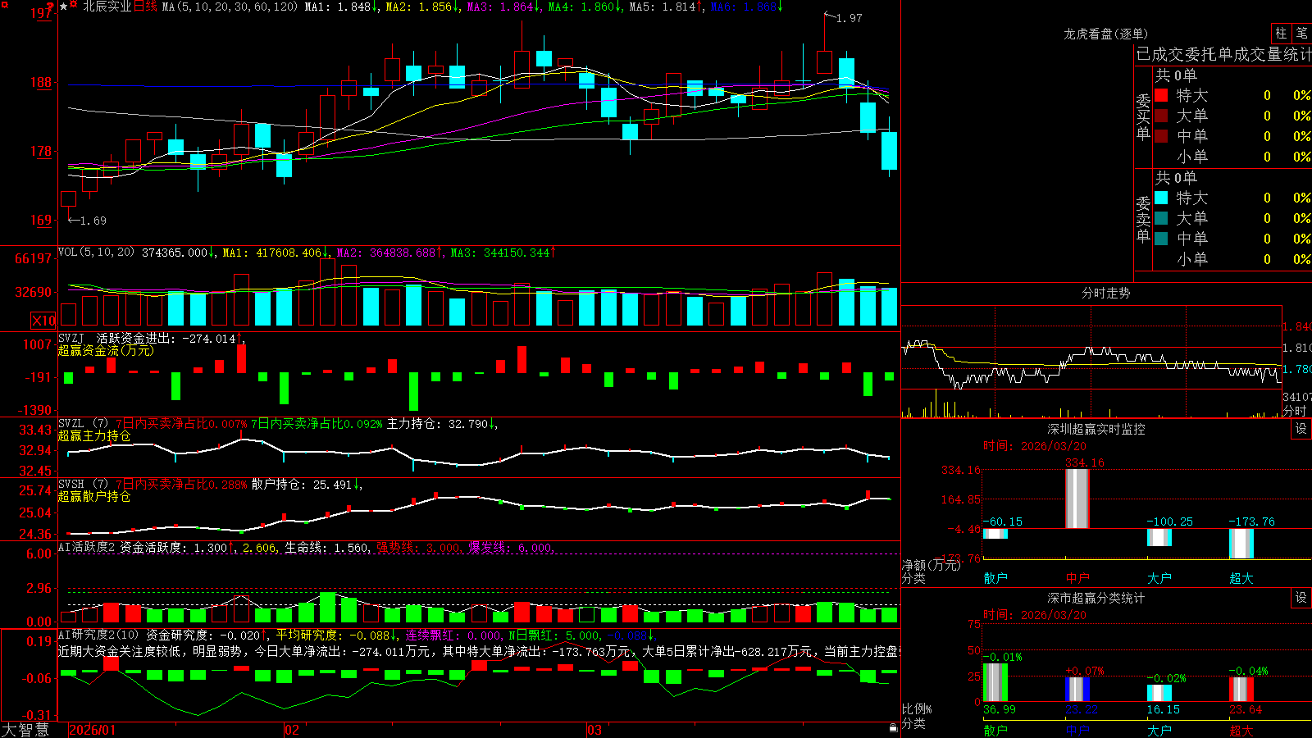Viewport: 1312px width, 738px height.
Task: Click the 16.15 大户 percentage bar in 分类统计
Action: [x=1159, y=693]
